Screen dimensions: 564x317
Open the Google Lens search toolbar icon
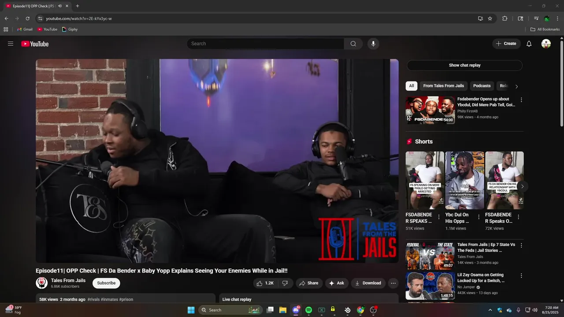point(520,18)
